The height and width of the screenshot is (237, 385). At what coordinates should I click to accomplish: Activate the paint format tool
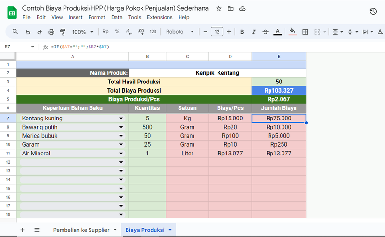(63, 32)
